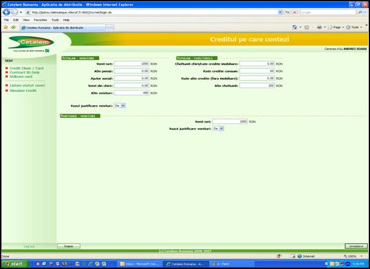This screenshot has height=269, width=370.
Task: Open the Simulare Credit link
Action: pos(23,91)
